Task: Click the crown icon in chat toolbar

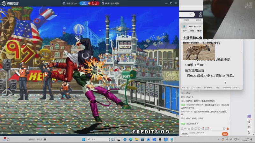Action: pos(189,129)
